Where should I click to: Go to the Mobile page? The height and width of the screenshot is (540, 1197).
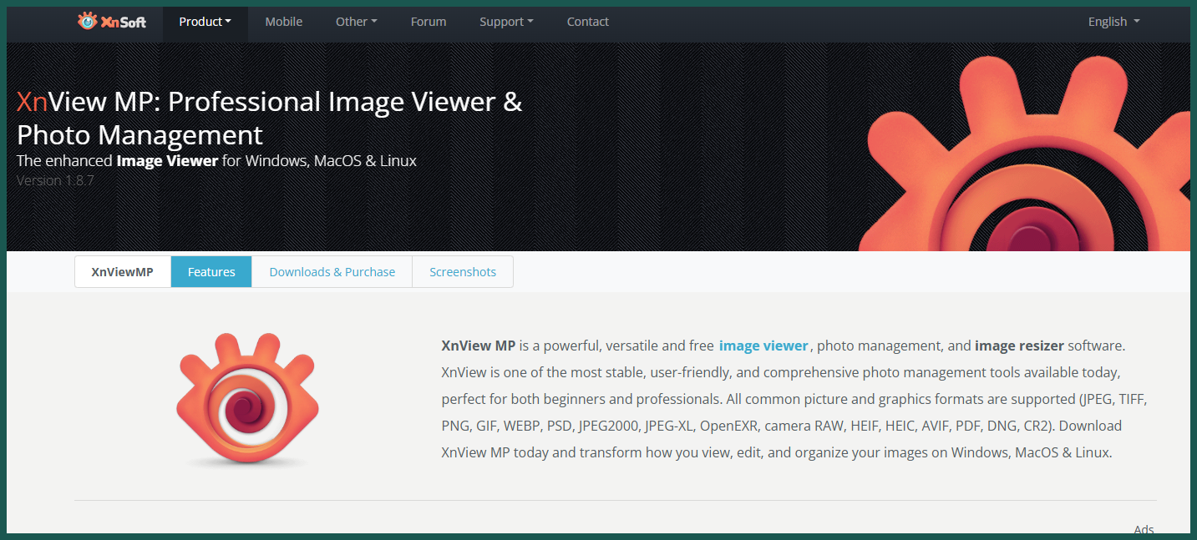click(284, 22)
